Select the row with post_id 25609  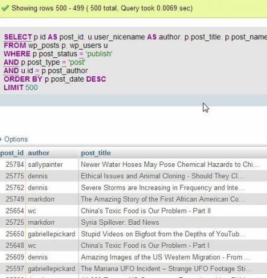coord(133,257)
